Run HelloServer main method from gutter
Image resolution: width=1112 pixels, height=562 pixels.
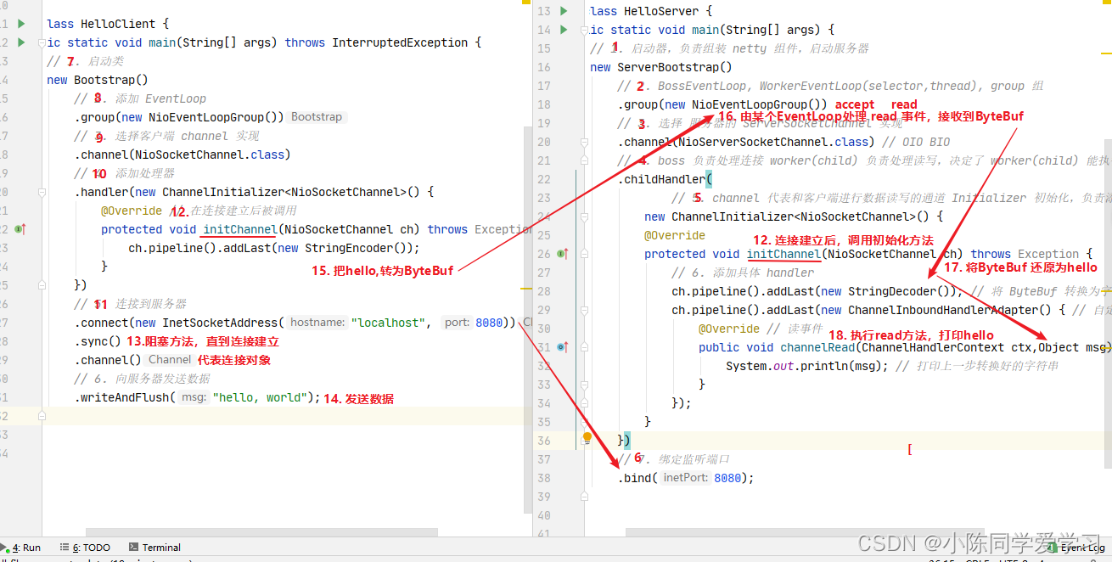(564, 30)
